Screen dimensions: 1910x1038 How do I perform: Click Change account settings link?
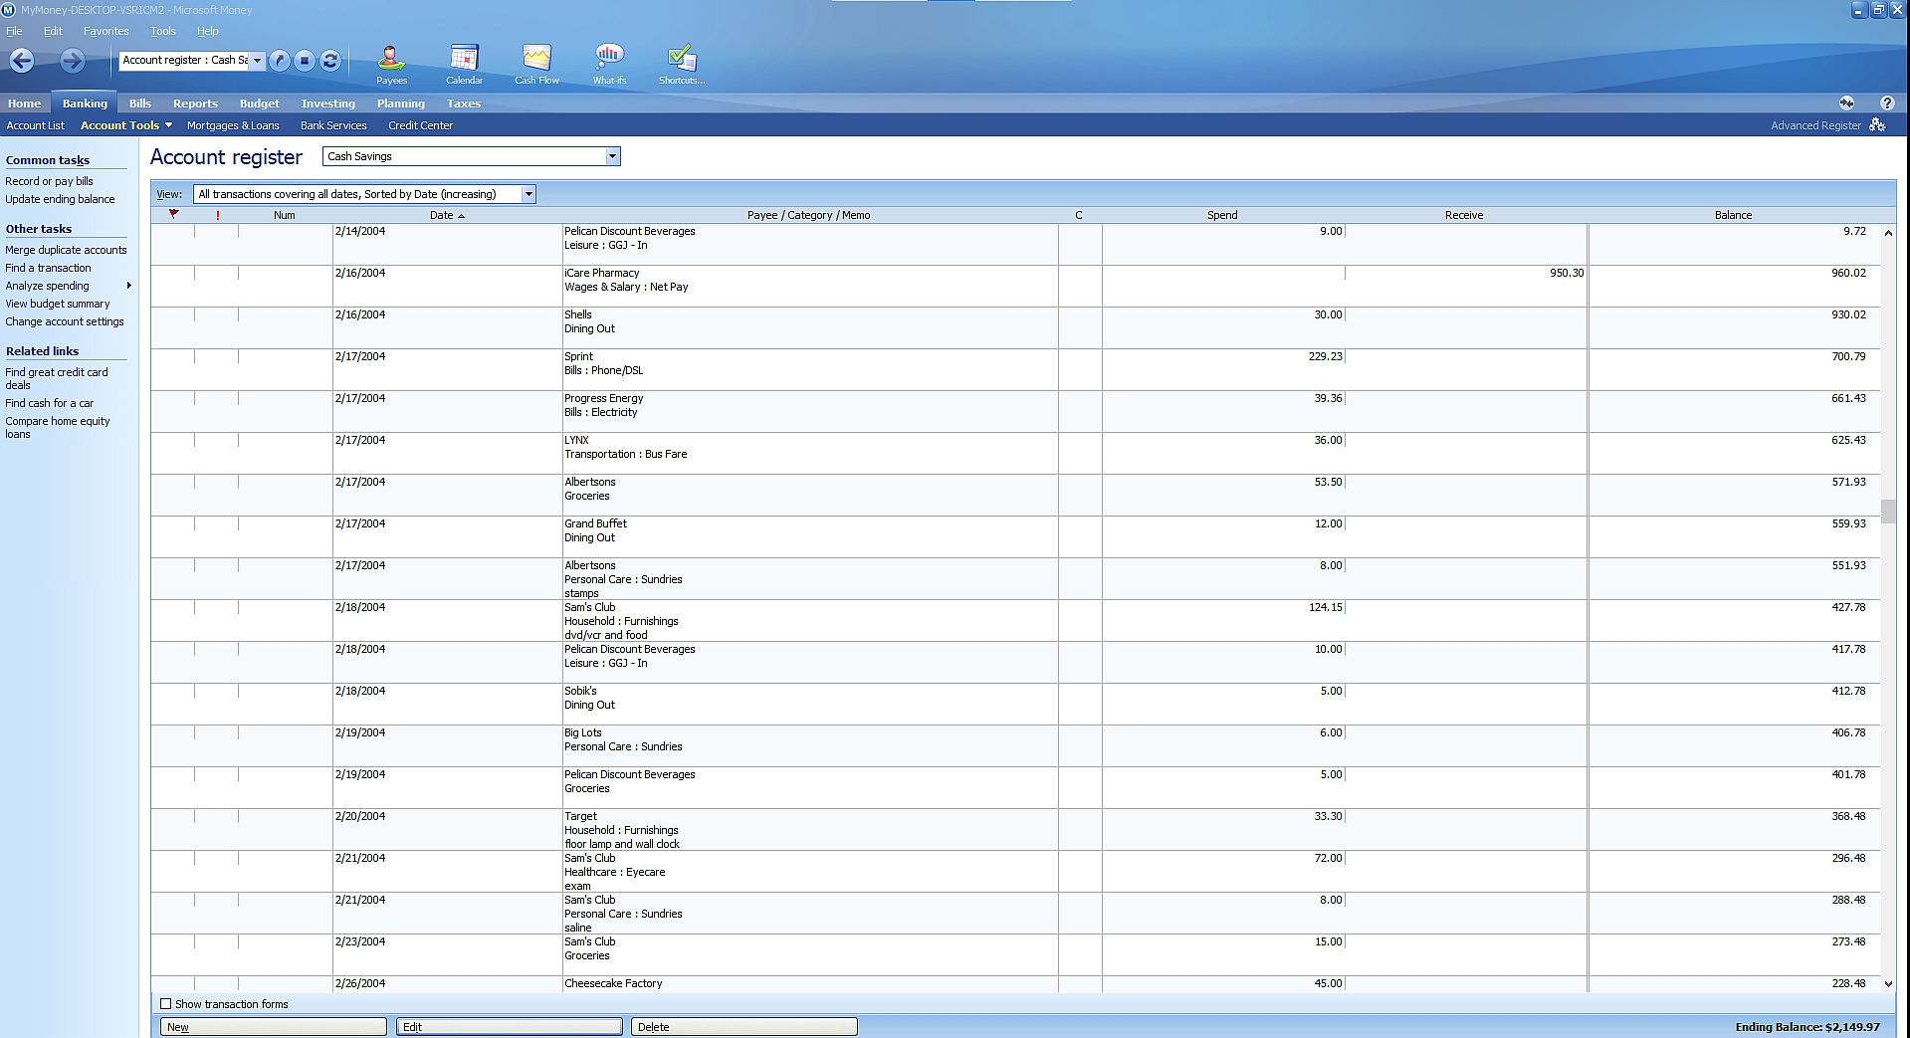(65, 321)
